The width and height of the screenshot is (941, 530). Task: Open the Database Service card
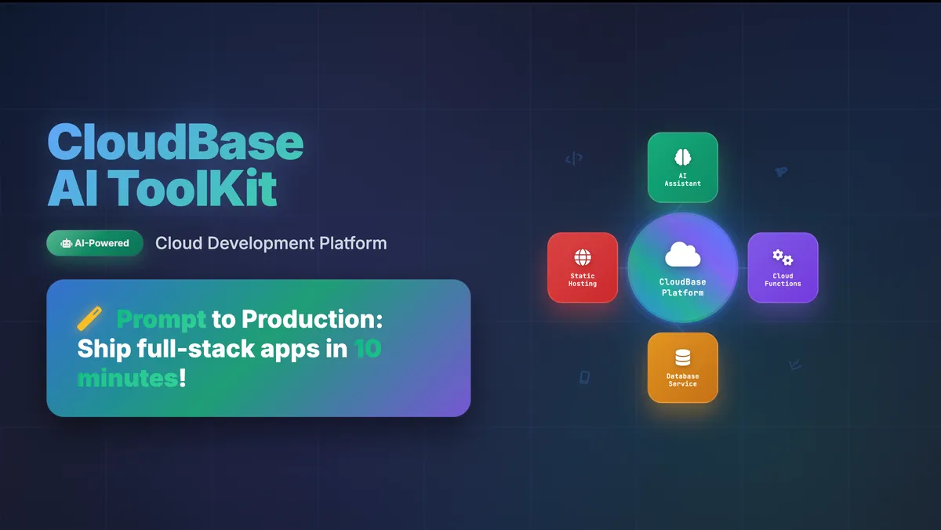682,368
